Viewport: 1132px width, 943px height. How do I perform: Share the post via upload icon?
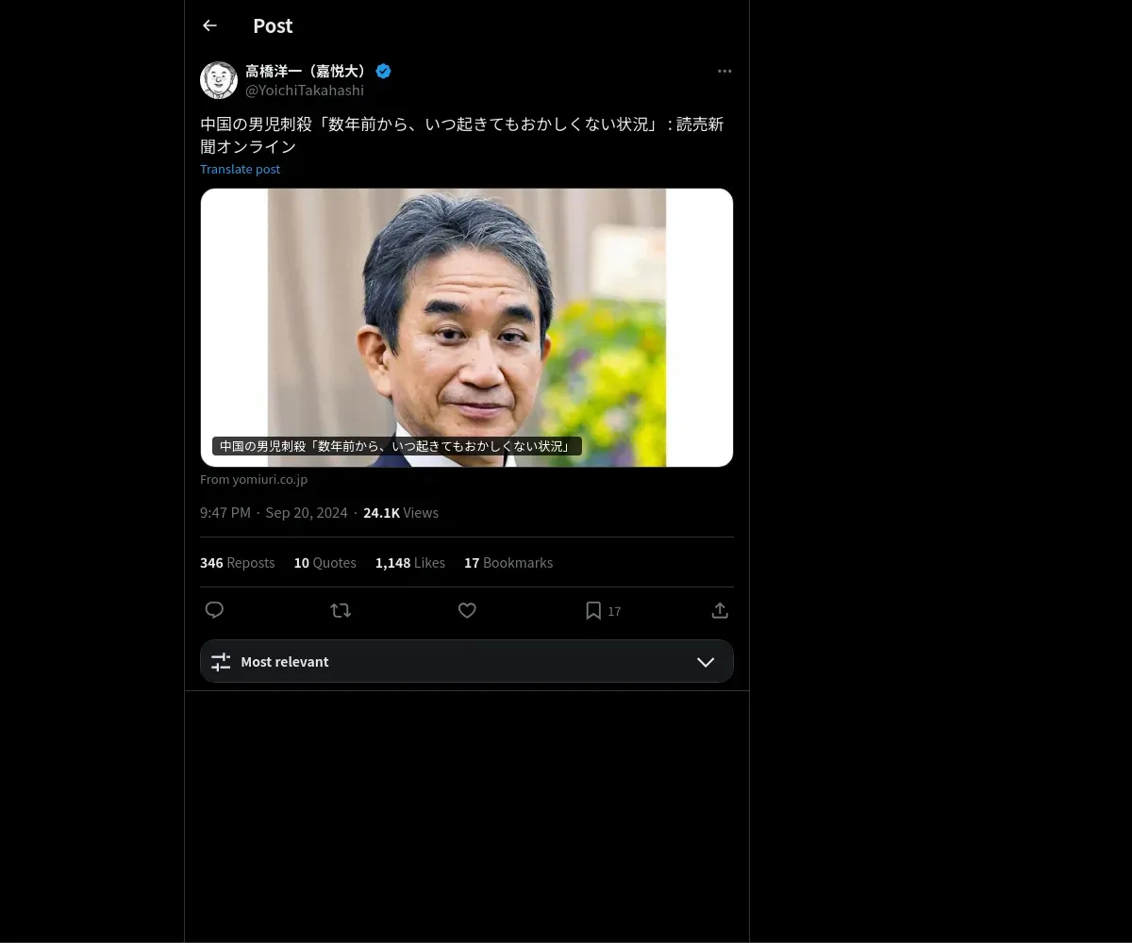720,610
